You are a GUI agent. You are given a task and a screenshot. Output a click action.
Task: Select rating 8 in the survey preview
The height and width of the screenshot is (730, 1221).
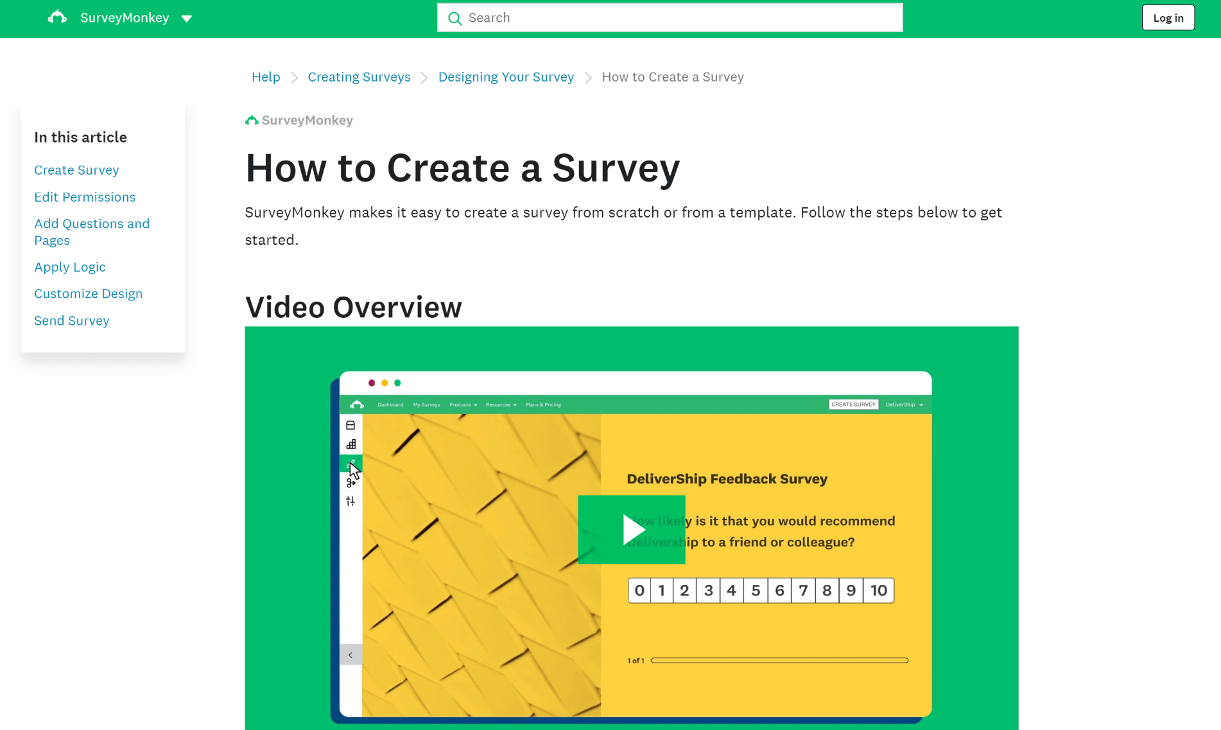click(827, 591)
